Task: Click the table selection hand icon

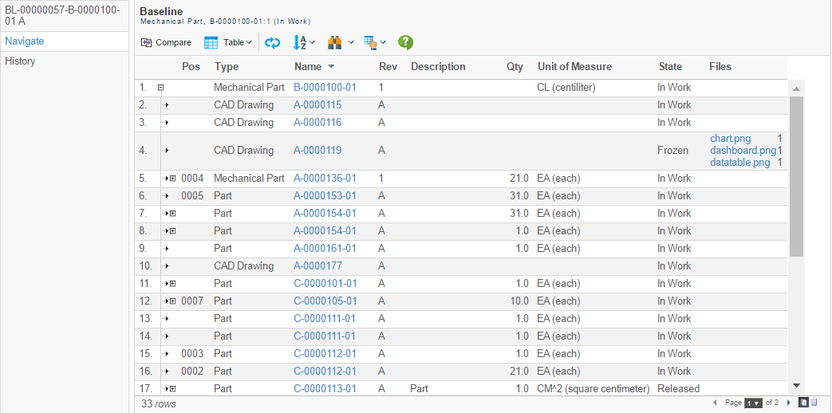Action: pyautogui.click(x=374, y=42)
